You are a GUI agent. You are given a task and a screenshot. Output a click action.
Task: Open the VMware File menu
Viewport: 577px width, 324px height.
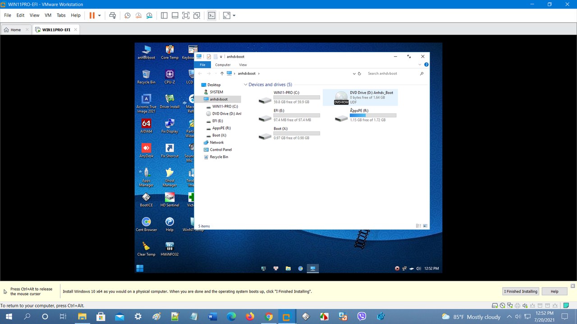tap(8, 15)
